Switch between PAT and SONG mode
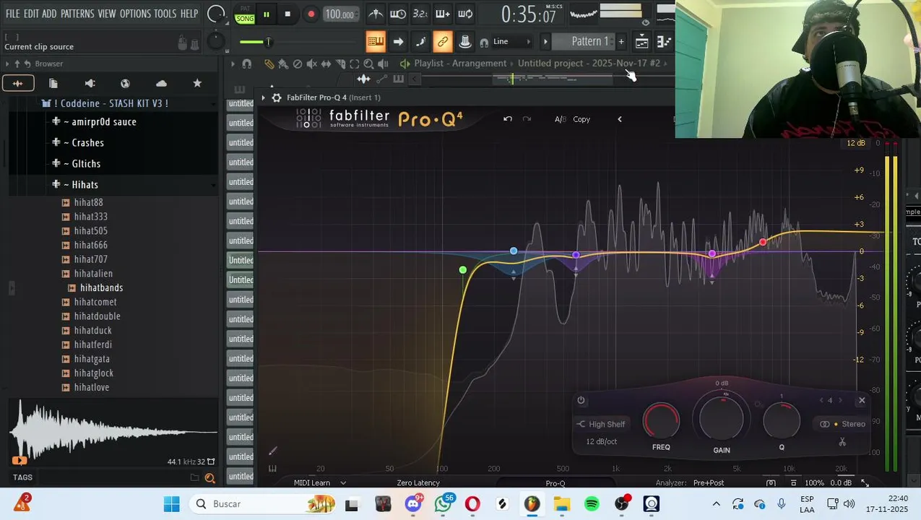Viewport: 921px width, 520px height. (x=245, y=14)
